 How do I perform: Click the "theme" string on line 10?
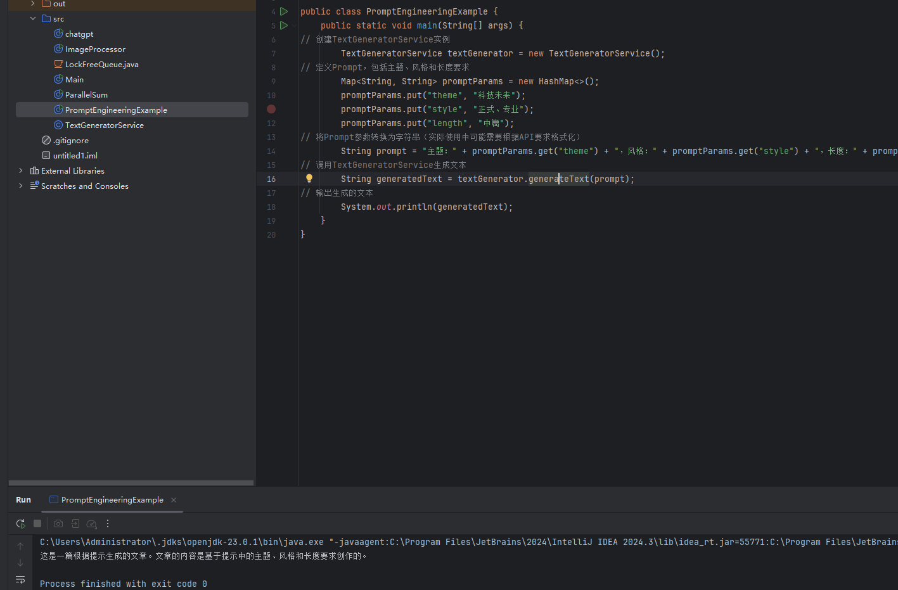(445, 95)
